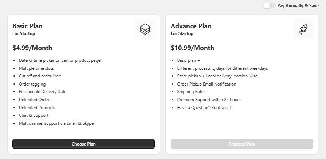The image size is (326, 159).
Task: Open "Have a Question? Book a call"
Action: 204,108
